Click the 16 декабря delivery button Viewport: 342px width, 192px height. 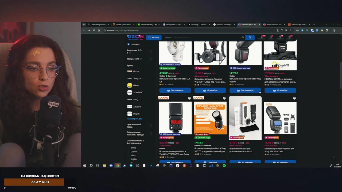click(280, 90)
